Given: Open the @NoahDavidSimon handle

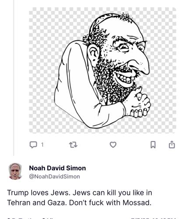Looking at the screenshot, I should pyautogui.click(x=54, y=177).
